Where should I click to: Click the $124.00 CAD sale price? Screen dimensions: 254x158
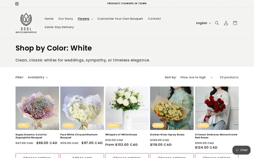(x=206, y=147)
